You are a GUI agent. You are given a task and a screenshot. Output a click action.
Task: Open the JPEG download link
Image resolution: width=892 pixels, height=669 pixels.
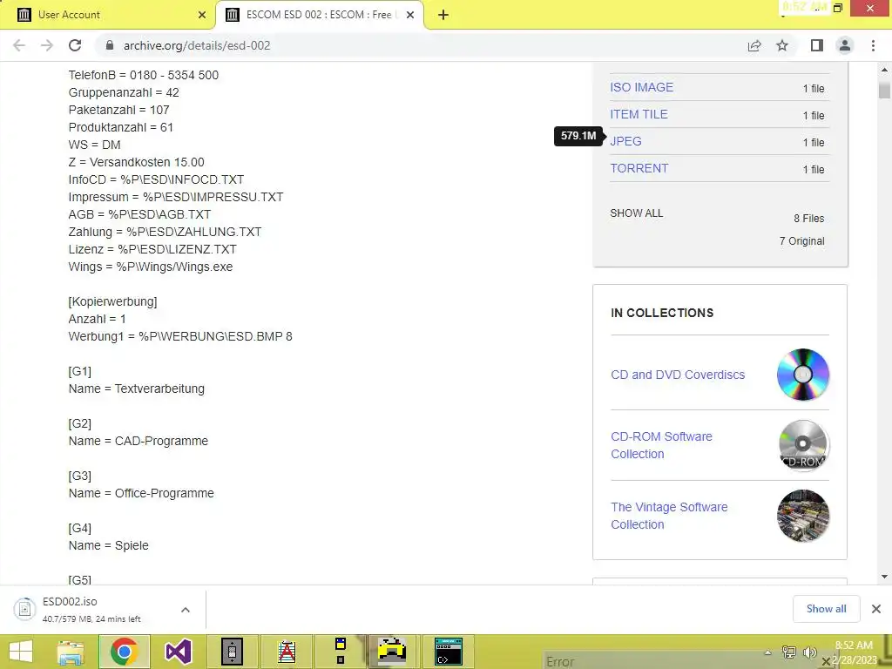[x=625, y=141]
